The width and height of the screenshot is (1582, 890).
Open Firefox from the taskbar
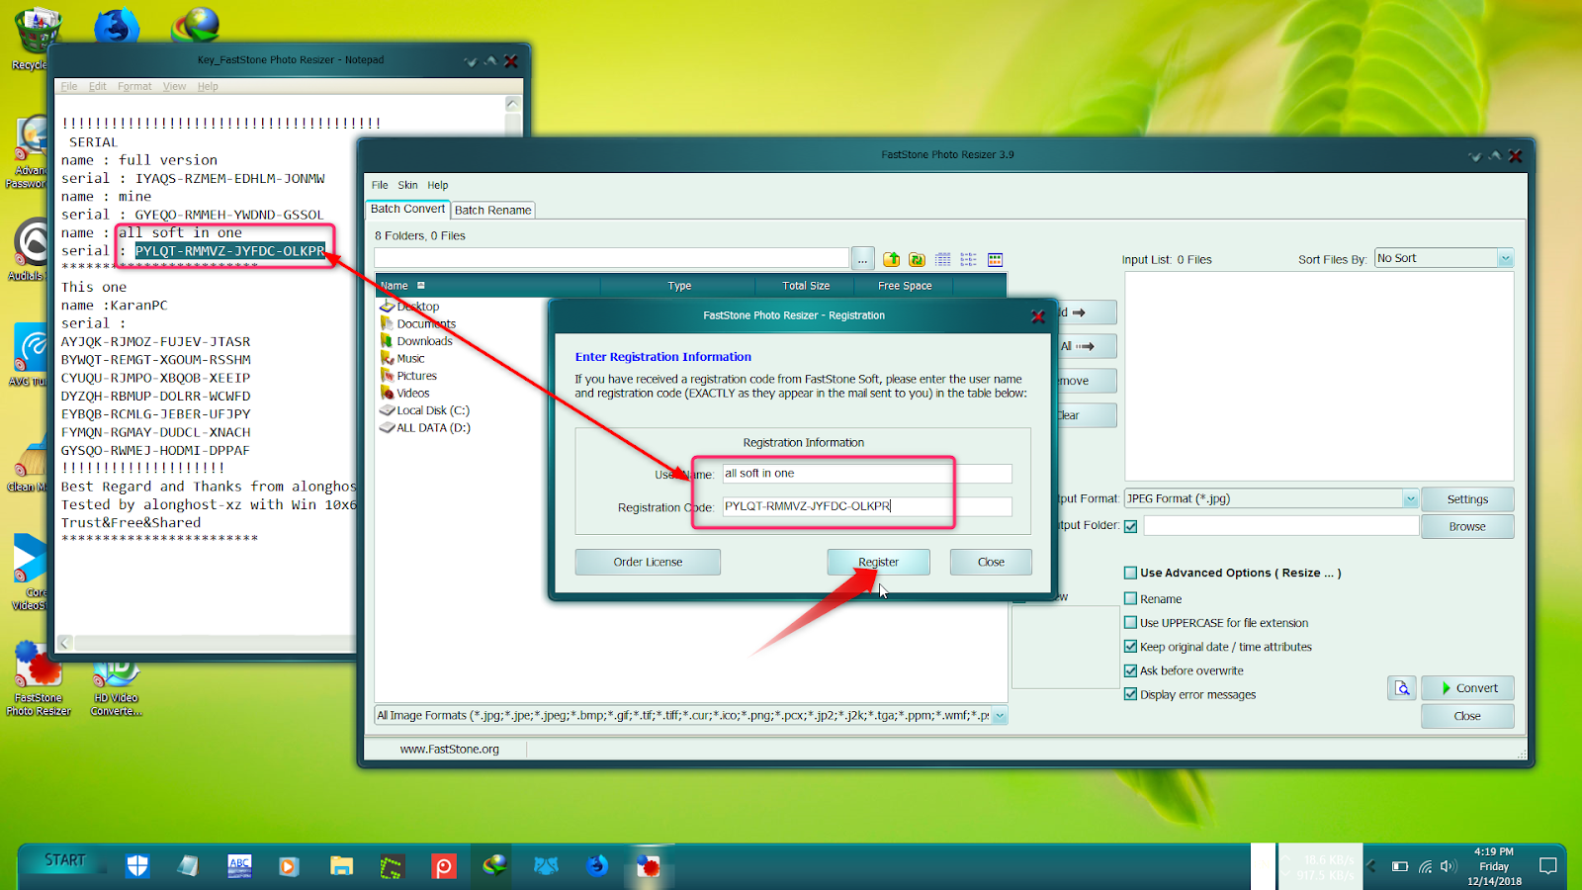[x=597, y=866]
